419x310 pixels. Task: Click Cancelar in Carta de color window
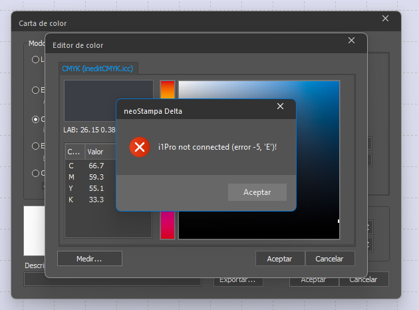pos(364,280)
